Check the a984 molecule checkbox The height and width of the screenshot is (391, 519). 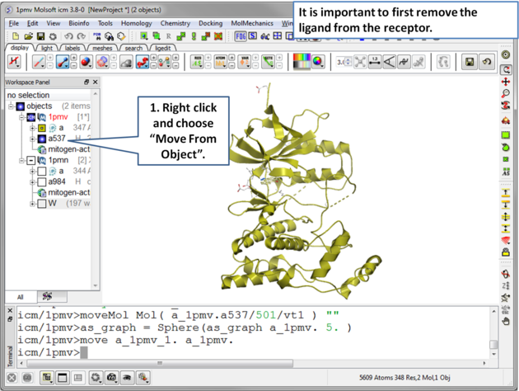(x=41, y=181)
